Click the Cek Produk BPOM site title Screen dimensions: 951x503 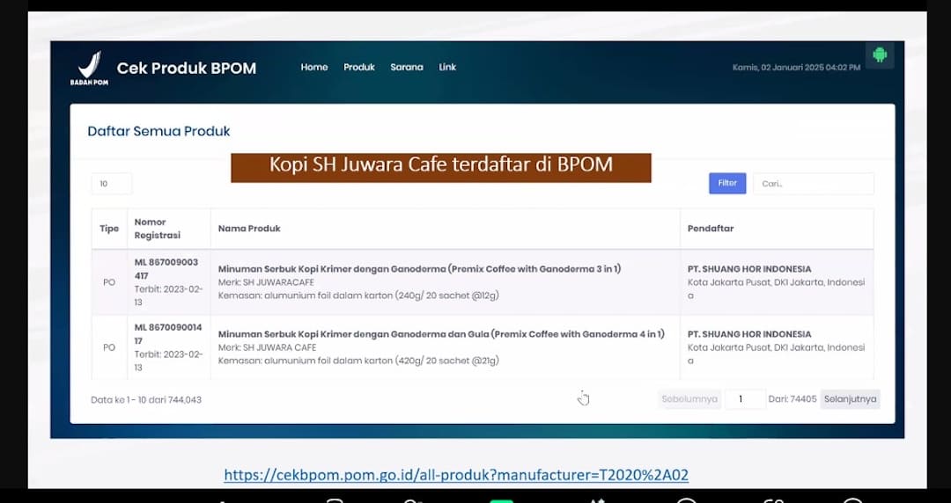click(187, 68)
